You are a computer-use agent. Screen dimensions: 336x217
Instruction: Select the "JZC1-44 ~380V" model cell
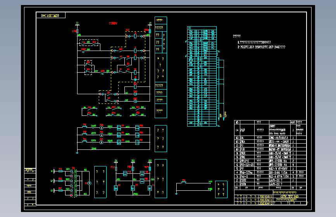coord(279,142)
